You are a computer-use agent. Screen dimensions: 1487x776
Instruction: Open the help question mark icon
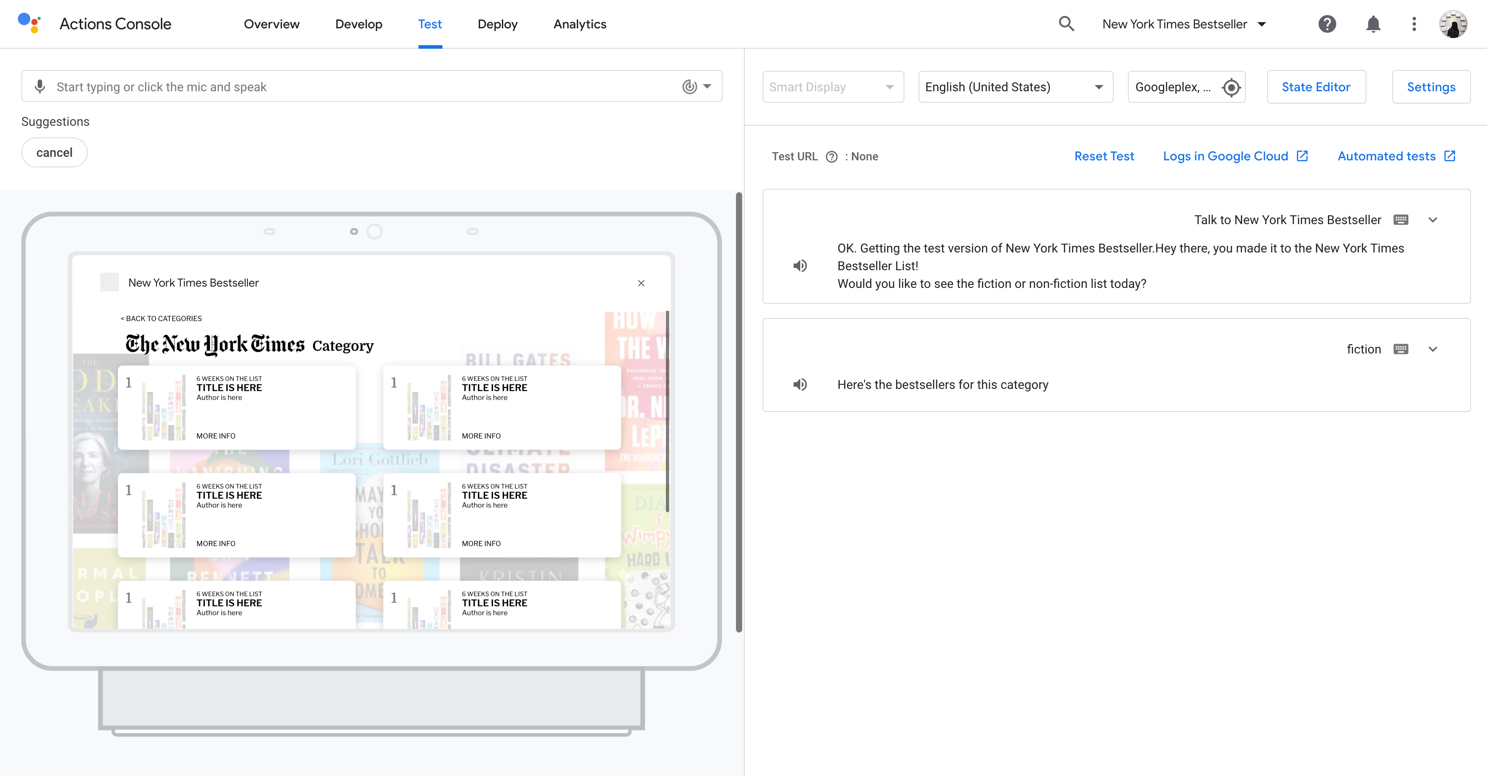point(1327,23)
